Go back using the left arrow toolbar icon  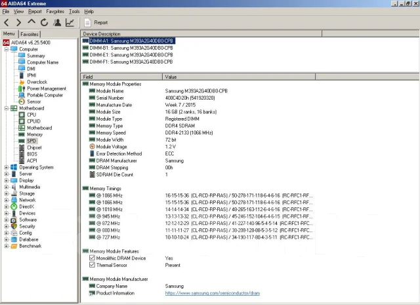tap(7, 22)
